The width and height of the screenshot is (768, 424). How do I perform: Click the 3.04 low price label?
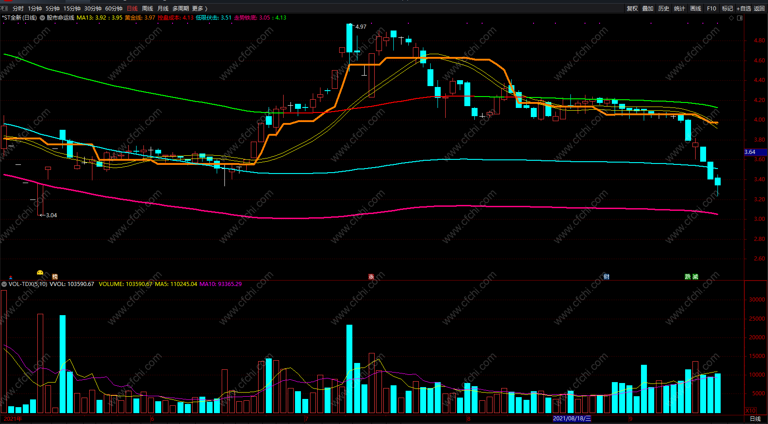pos(51,215)
